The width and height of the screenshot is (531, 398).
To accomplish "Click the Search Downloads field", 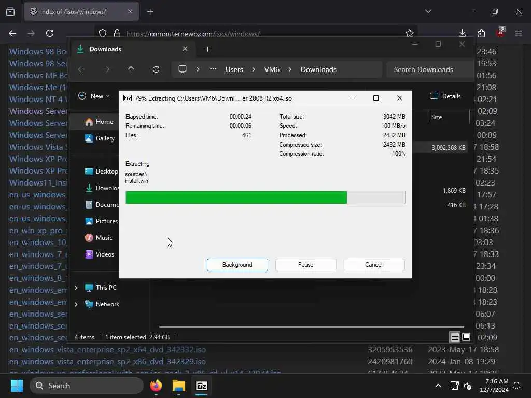I will (x=430, y=69).
